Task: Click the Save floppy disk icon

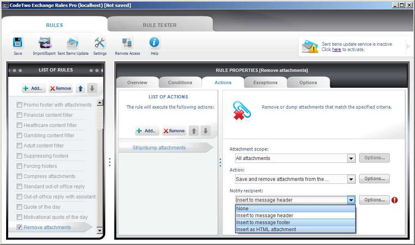Action: click(x=18, y=42)
